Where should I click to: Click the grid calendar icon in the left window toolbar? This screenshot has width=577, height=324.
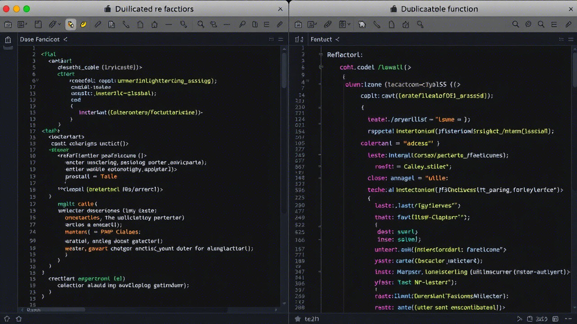click(22, 24)
